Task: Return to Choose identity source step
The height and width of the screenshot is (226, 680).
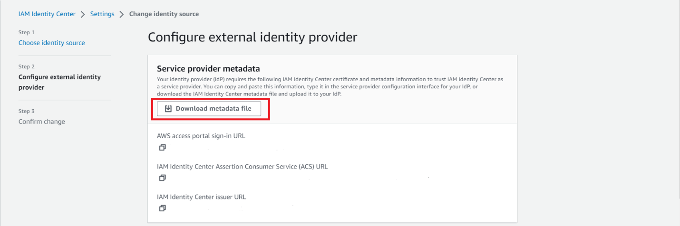Action: (x=52, y=43)
